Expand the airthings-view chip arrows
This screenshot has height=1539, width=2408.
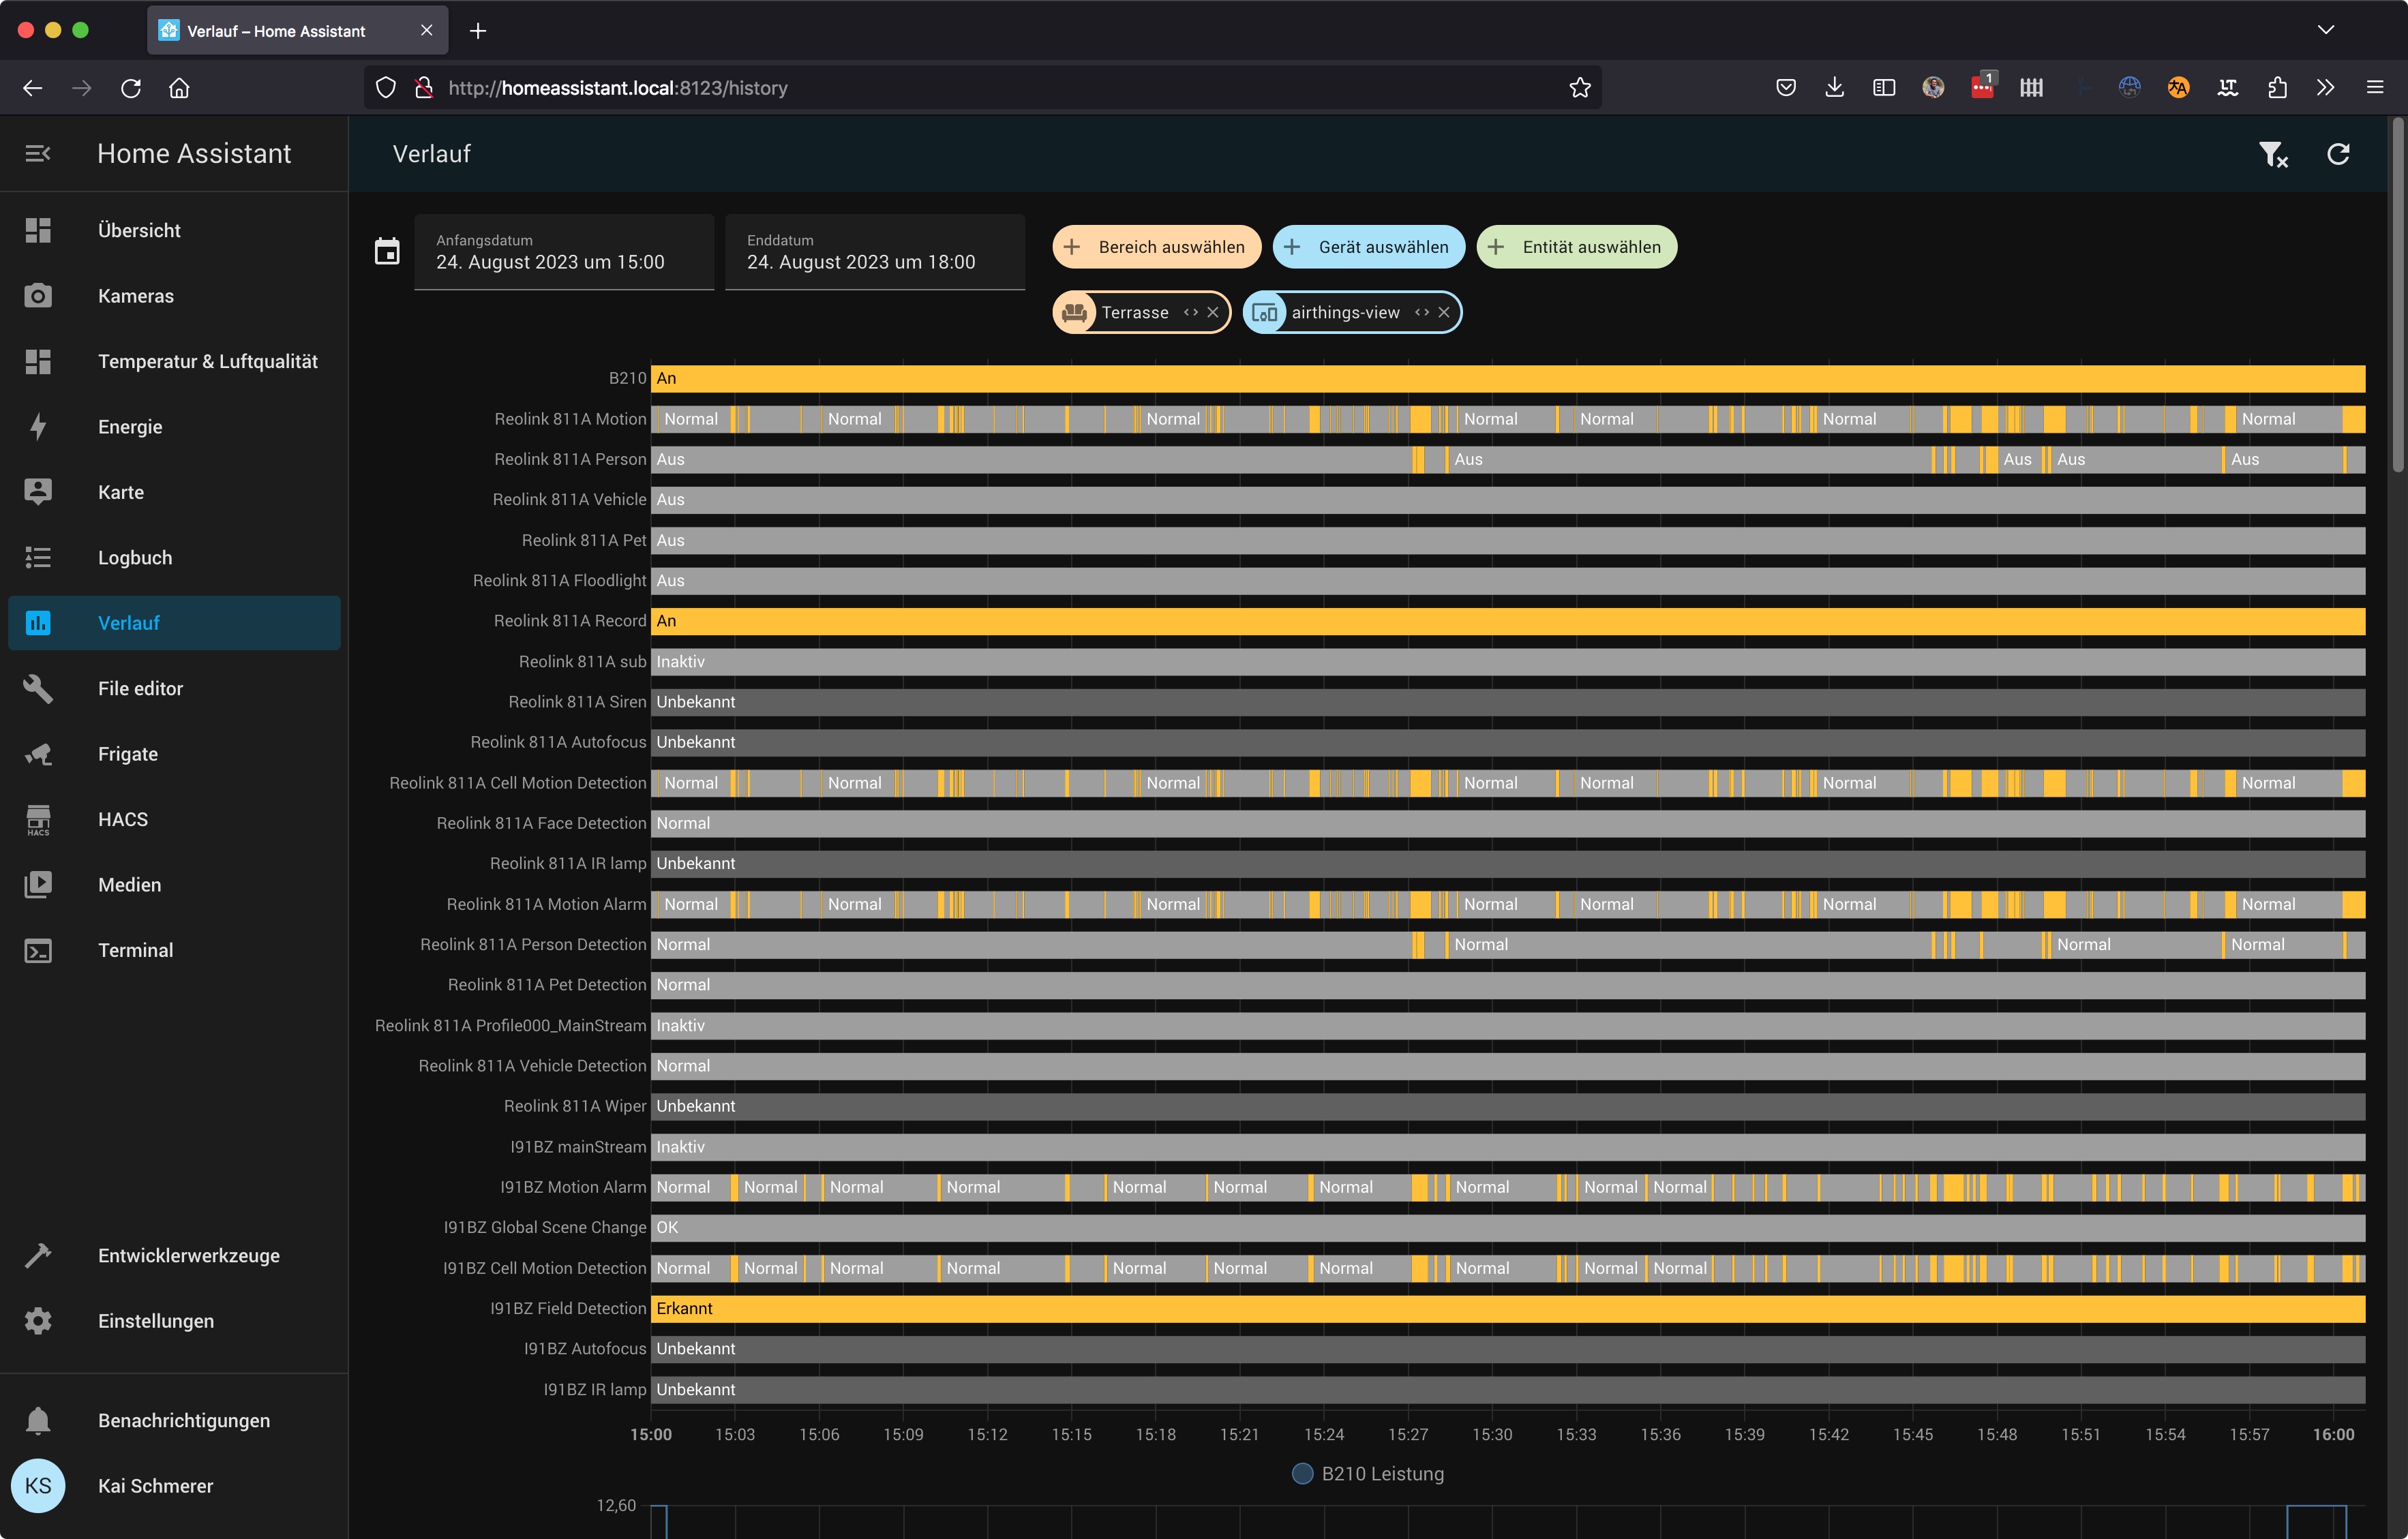(x=1421, y=312)
